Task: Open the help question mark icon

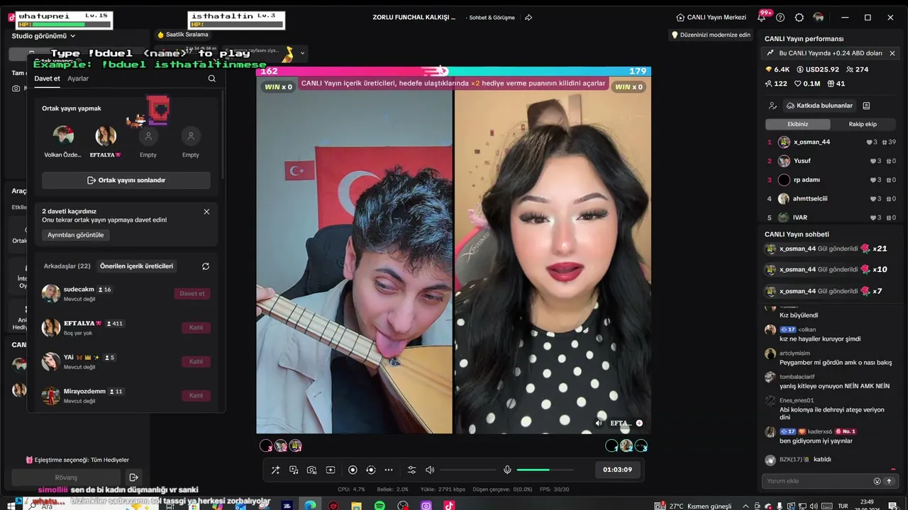Action: [x=780, y=17]
